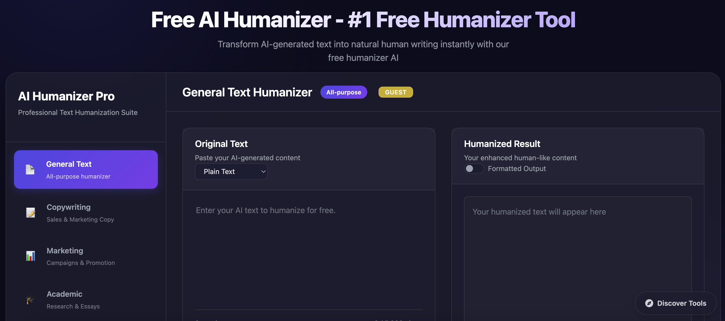Viewport: 725px width, 321px height.
Task: Click the GUEST badge
Action: coord(395,92)
